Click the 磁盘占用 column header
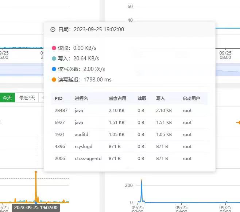Image resolution: width=240 pixels, height=212 pixels. (117, 99)
